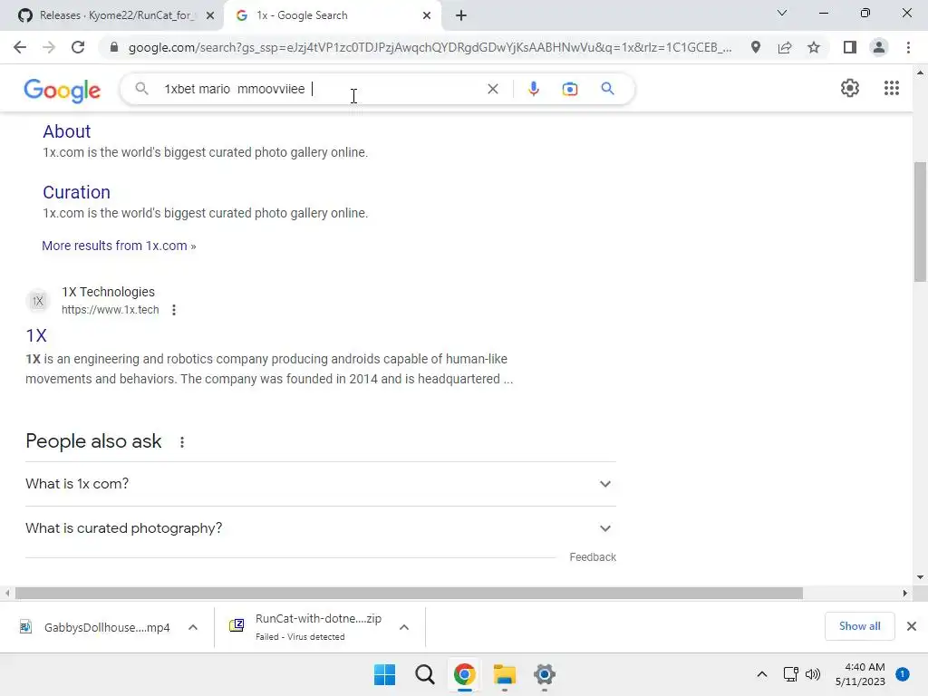The height and width of the screenshot is (696, 928).
Task: Open Chrome tab search dropdown
Action: click(x=782, y=13)
